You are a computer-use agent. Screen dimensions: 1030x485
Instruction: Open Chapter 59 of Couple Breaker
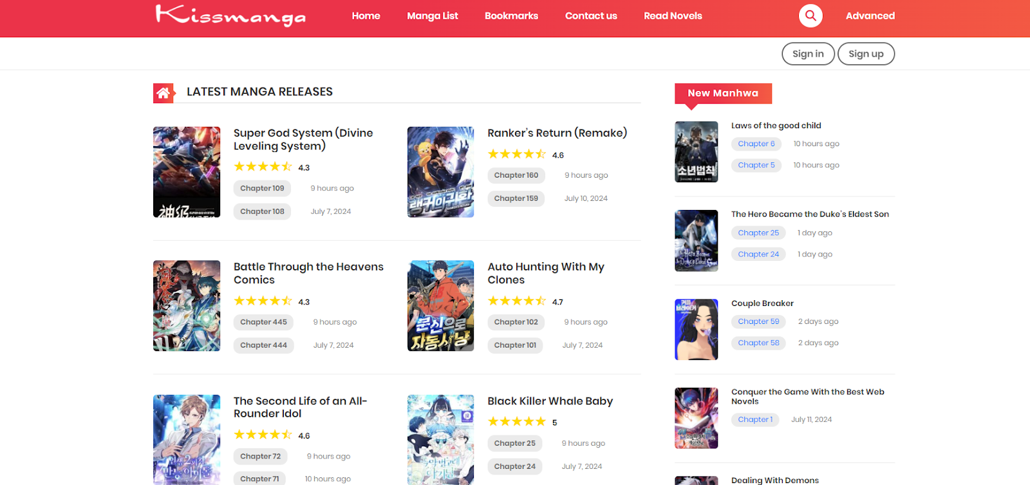pos(758,321)
